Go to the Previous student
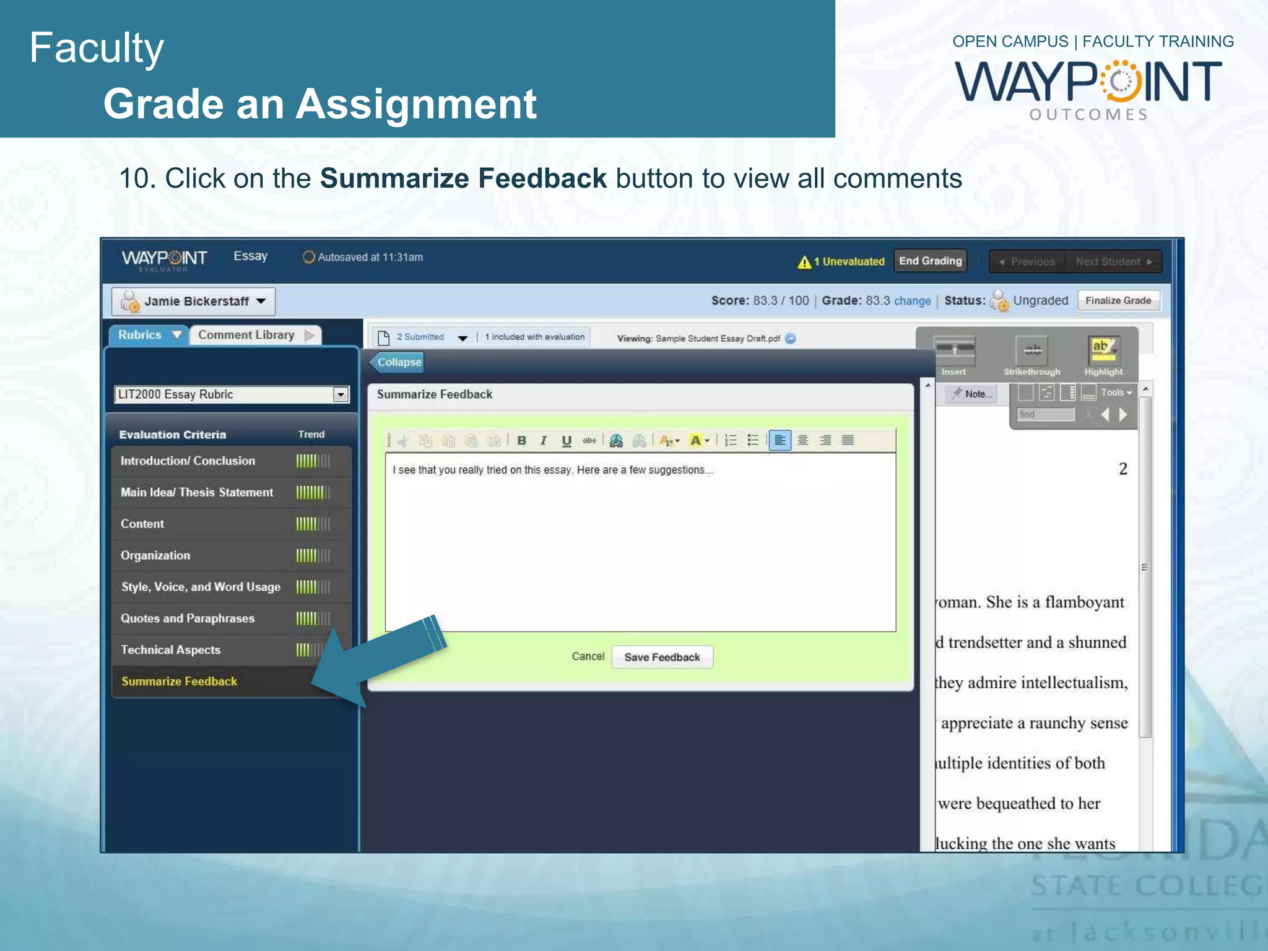Screen dimensions: 1268x951 click(x=1027, y=262)
